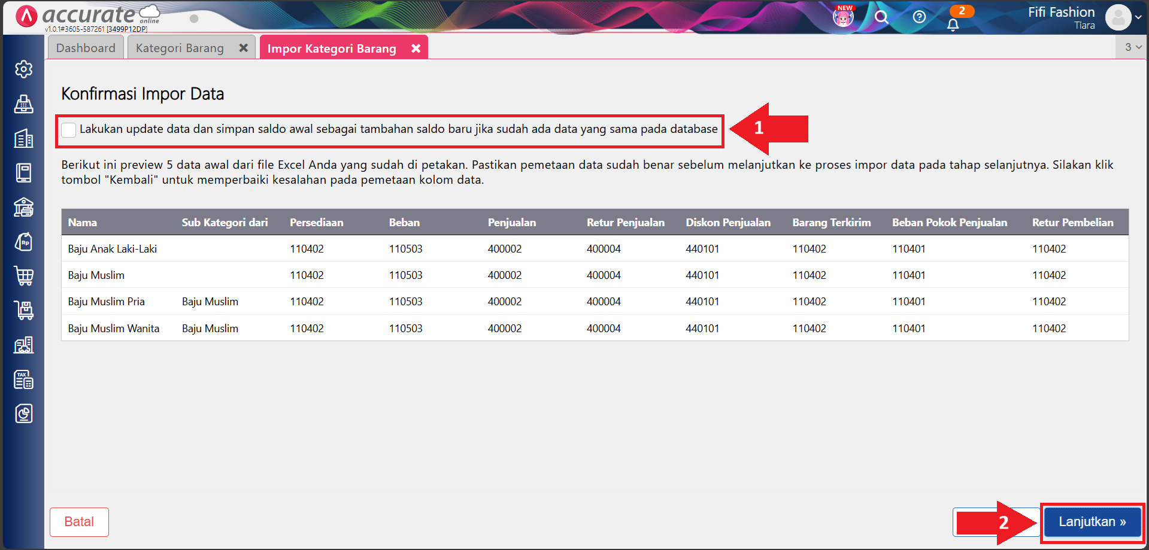Open the manufacturing building icon in sidebar

(23, 345)
